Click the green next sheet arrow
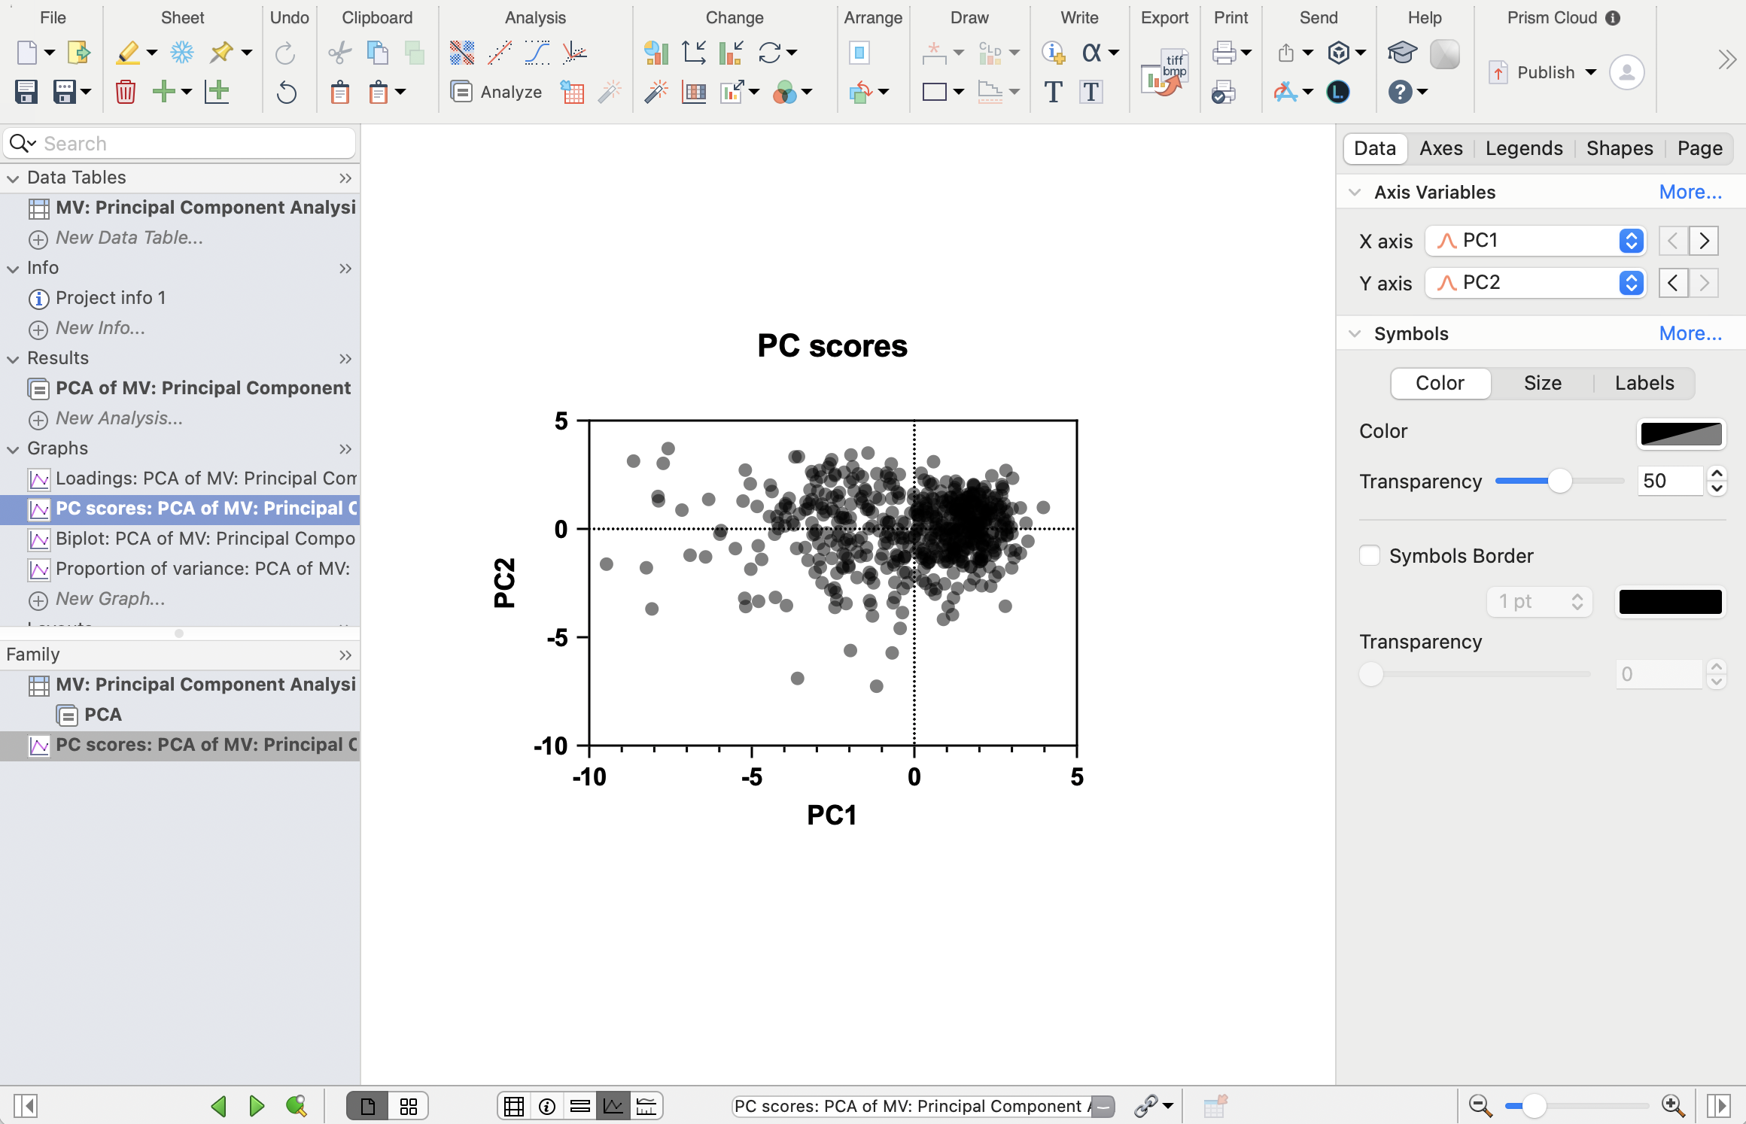This screenshot has height=1124, width=1746. pyautogui.click(x=257, y=1105)
